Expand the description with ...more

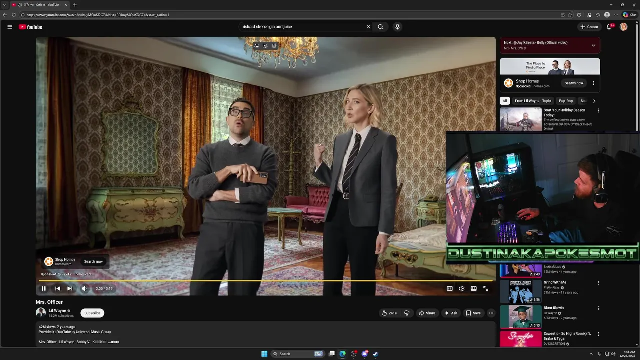pyautogui.click(x=114, y=342)
